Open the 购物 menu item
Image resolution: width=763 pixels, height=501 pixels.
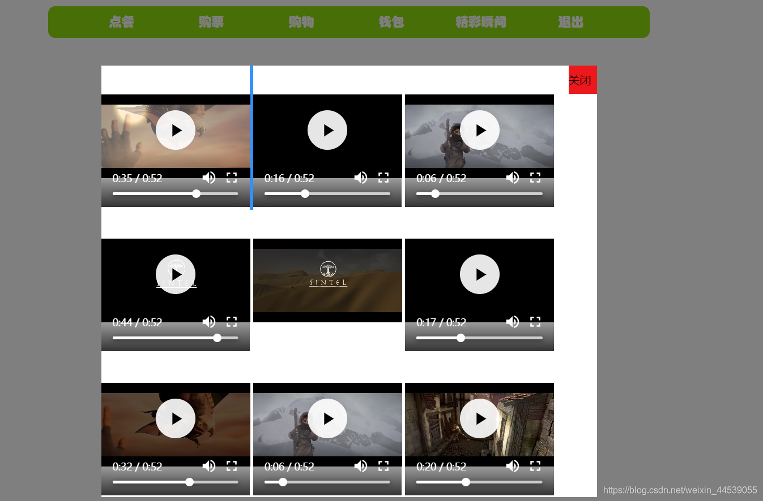301,22
